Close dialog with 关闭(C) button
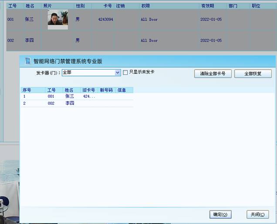277x224 pixels. 258,214
